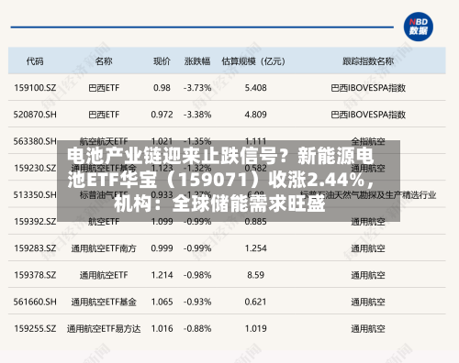Image resolution: width=459 pixels, height=363 pixels.
Task: Click scale value 4.809
Action: [255, 115]
